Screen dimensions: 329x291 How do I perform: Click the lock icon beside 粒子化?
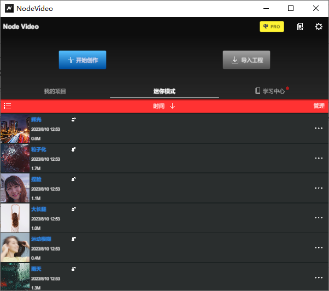(74, 149)
